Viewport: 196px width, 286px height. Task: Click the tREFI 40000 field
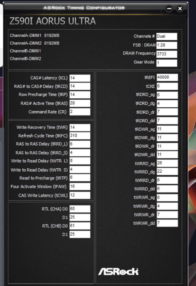[167, 77]
